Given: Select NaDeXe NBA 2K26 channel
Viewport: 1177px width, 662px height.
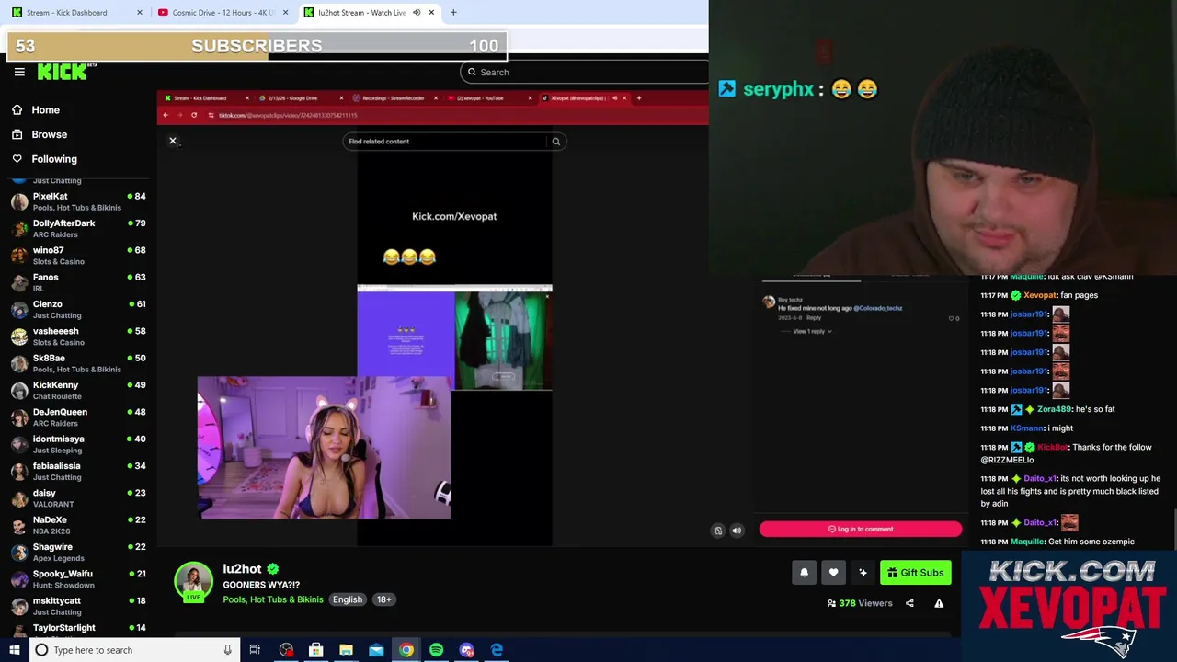Looking at the screenshot, I should point(78,525).
